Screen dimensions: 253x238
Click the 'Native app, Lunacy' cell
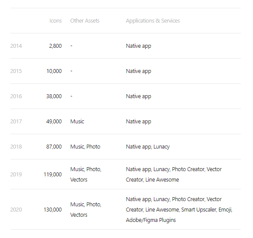(148, 147)
